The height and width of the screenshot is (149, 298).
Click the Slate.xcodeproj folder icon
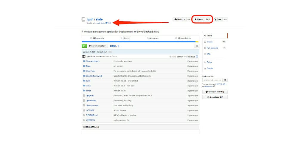click(x=84, y=61)
